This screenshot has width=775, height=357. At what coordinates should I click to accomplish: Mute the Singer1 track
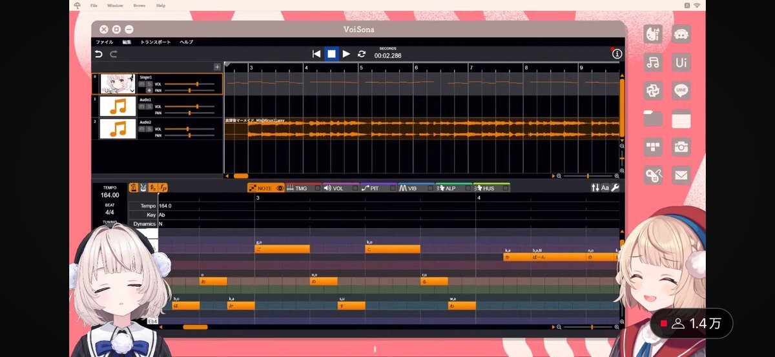click(142, 84)
